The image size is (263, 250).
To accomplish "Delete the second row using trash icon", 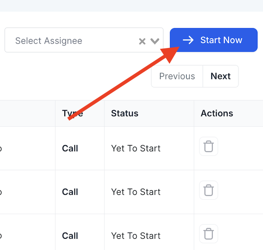I will coord(209,190).
